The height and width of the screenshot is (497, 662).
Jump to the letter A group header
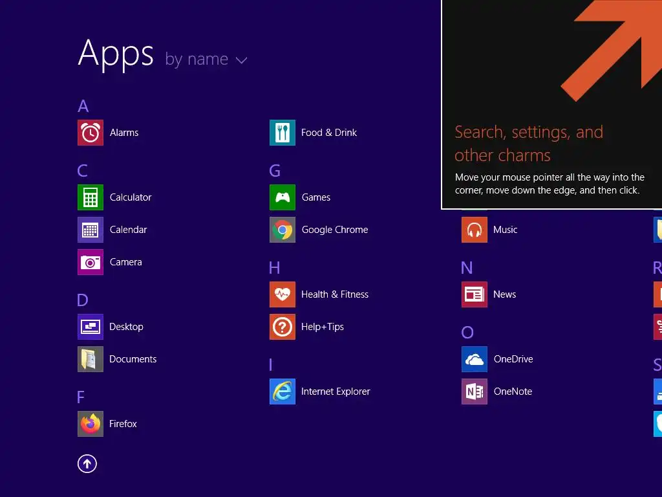83,106
